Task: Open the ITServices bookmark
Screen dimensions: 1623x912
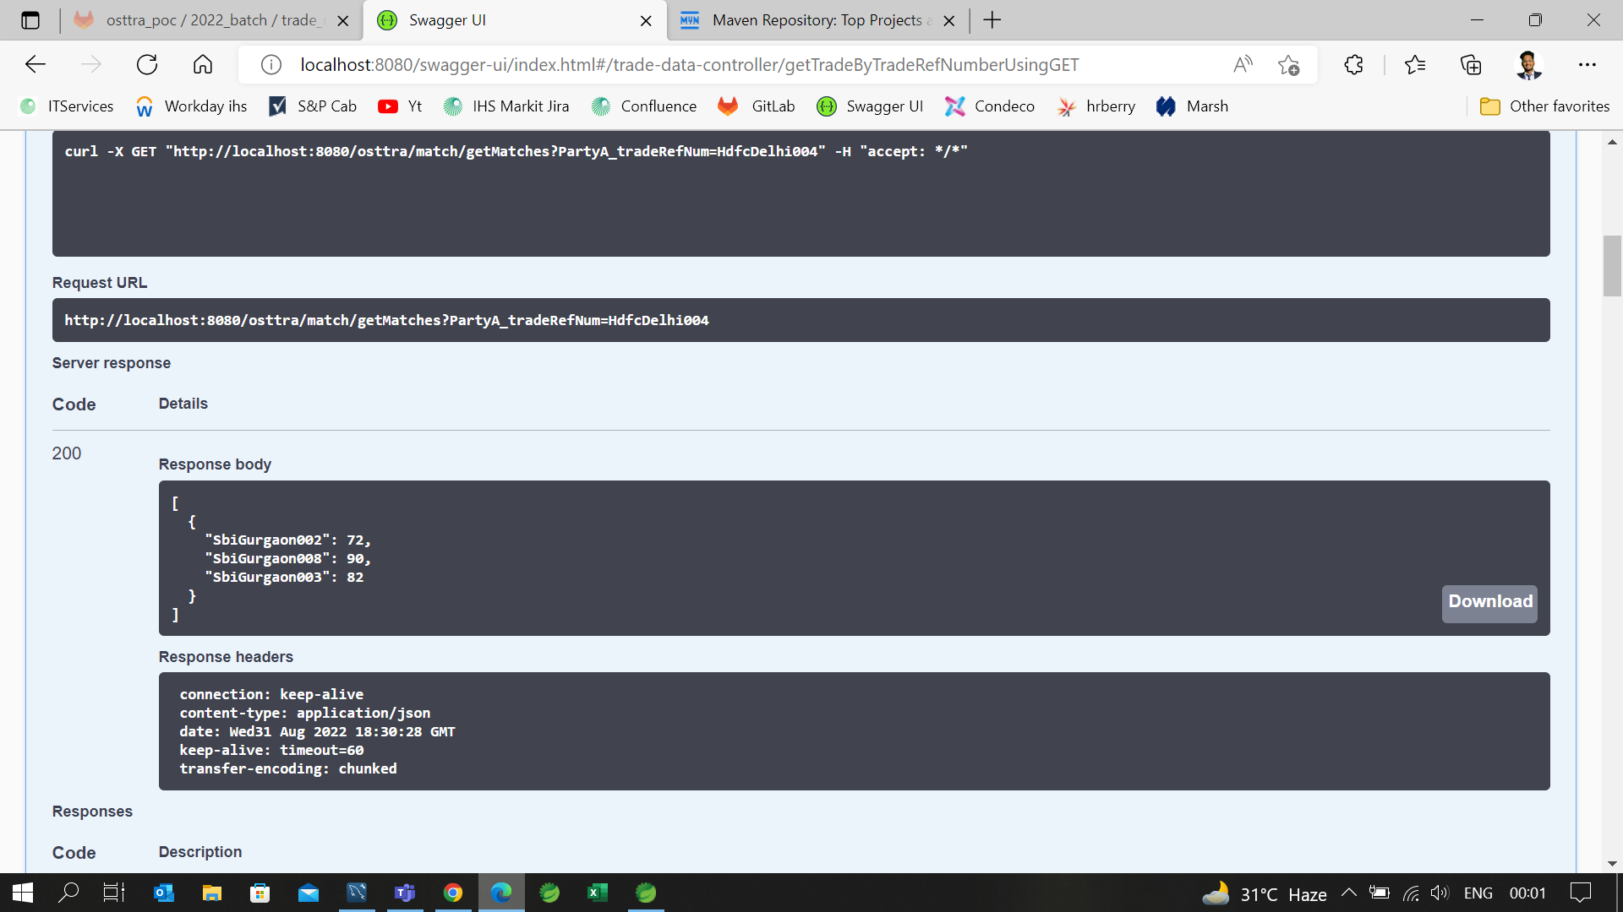Action: 67,106
